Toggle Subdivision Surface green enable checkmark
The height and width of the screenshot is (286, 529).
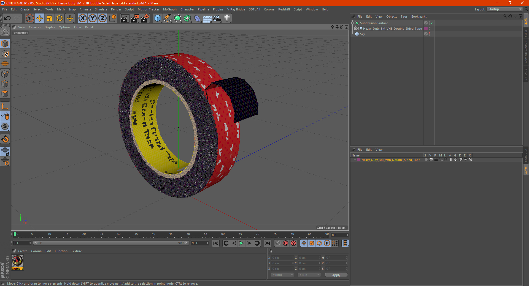(x=432, y=23)
